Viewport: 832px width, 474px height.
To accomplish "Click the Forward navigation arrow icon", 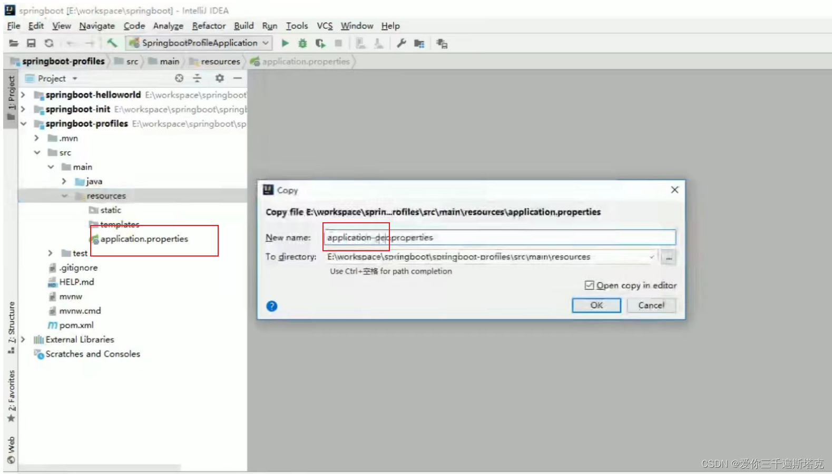I will tap(90, 43).
